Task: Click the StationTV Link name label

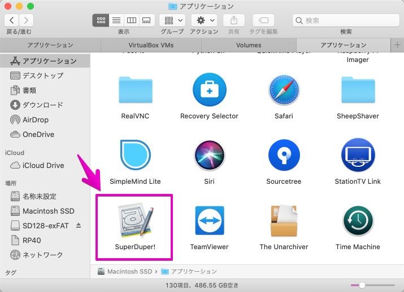Action: pyautogui.click(x=358, y=182)
